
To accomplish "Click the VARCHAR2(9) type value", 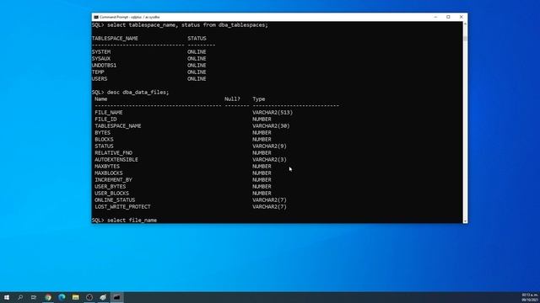I will (269, 146).
